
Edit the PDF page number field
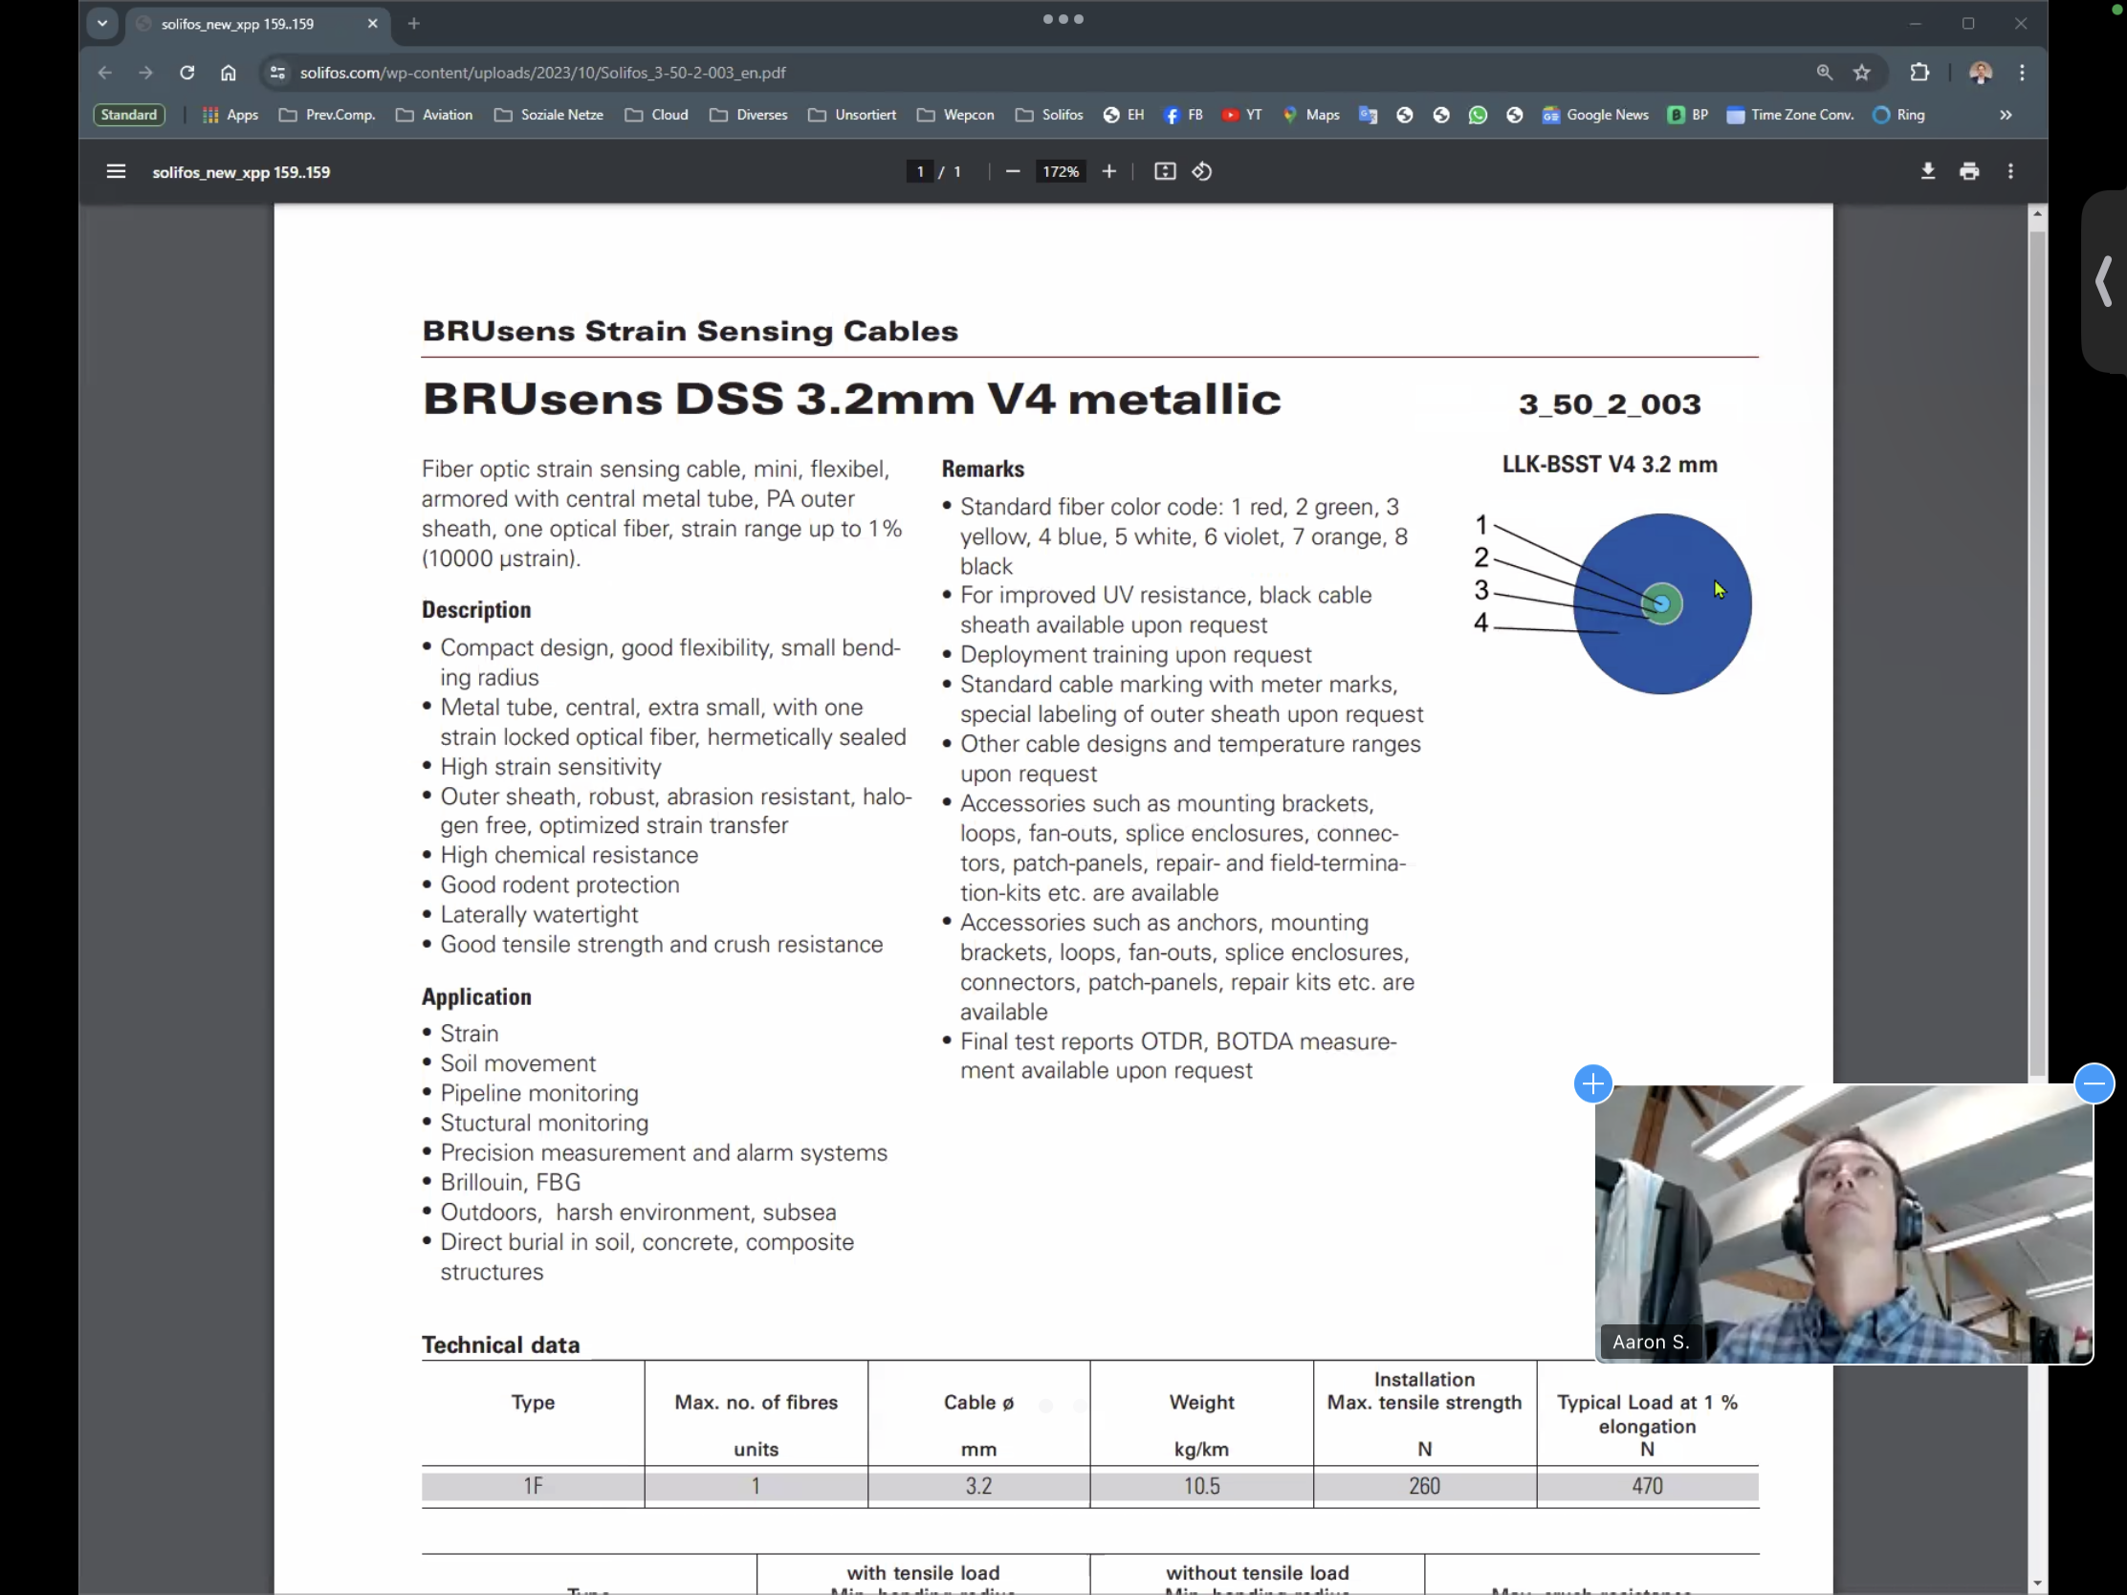coord(919,172)
